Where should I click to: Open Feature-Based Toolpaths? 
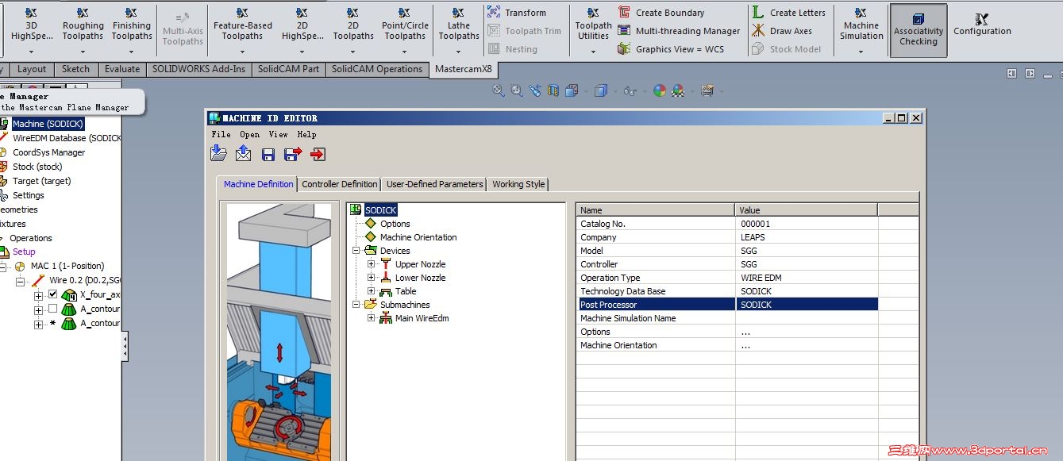click(x=242, y=30)
